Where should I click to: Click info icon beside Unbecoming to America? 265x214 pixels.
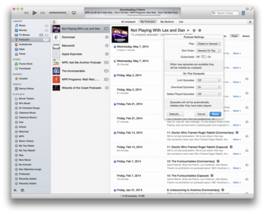223,190
